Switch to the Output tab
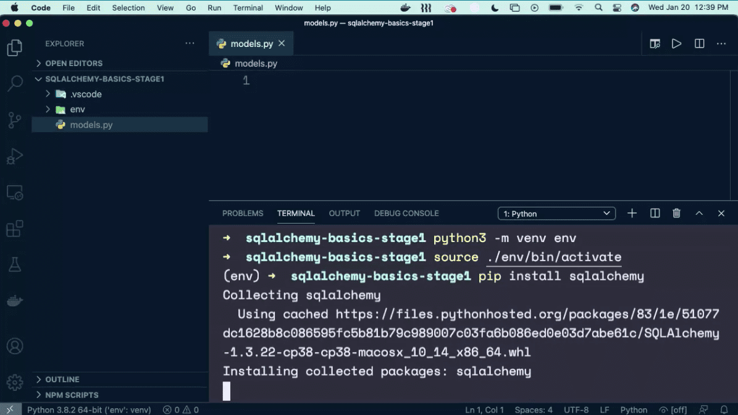 tap(345, 214)
